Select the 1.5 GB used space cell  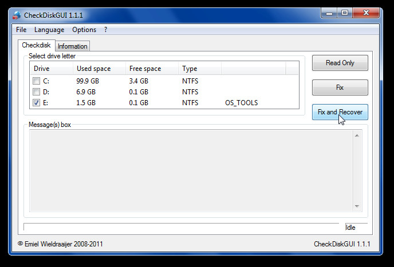[86, 103]
